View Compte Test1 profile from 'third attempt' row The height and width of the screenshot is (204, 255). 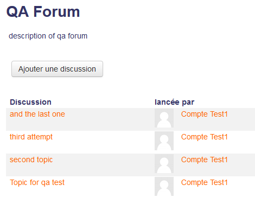tap(205, 137)
